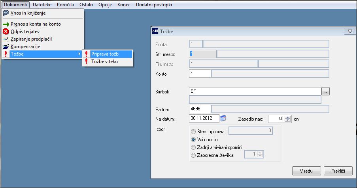The height and width of the screenshot is (188, 357).
Task: Click the Partner input field containing 4696
Action: 200,109
